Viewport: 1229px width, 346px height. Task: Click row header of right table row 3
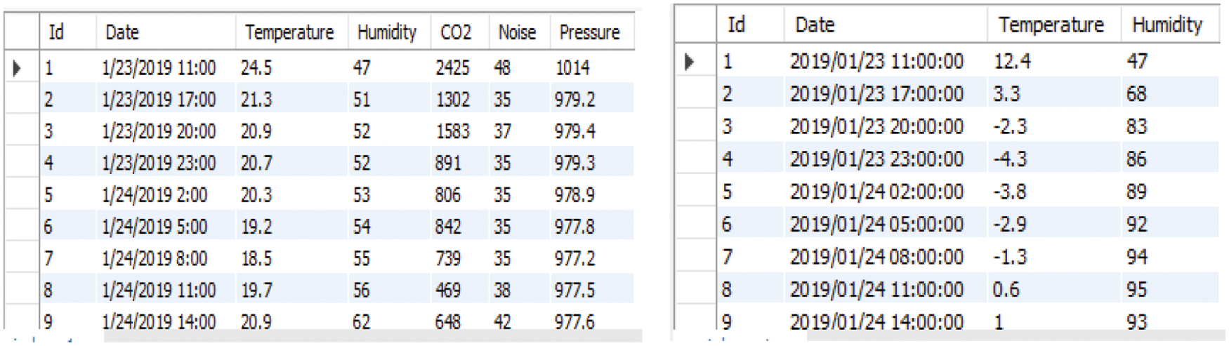(694, 126)
